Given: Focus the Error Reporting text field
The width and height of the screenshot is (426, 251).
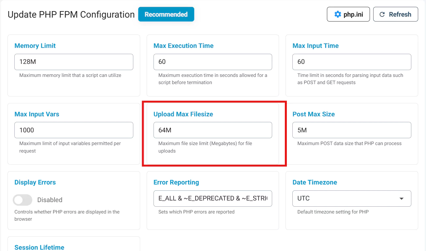Looking at the screenshot, I should point(213,199).
